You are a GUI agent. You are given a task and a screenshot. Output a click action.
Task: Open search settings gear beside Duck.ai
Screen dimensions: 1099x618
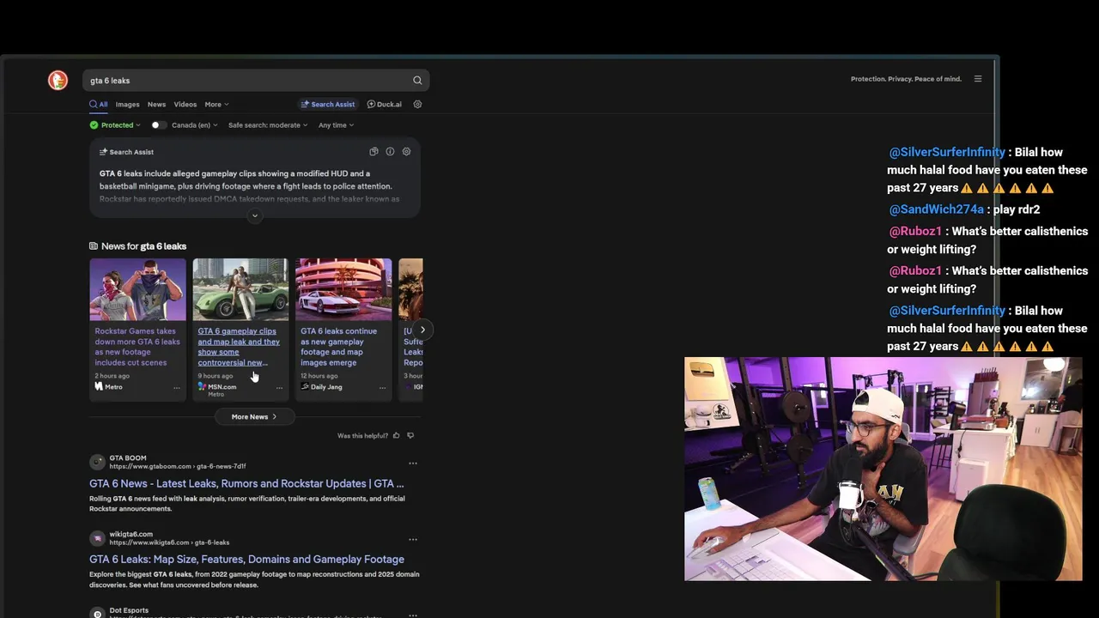(x=417, y=105)
